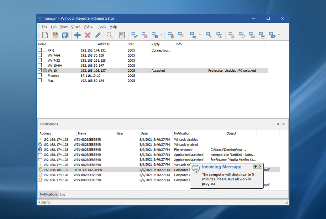Open the Client menu

click(76, 27)
